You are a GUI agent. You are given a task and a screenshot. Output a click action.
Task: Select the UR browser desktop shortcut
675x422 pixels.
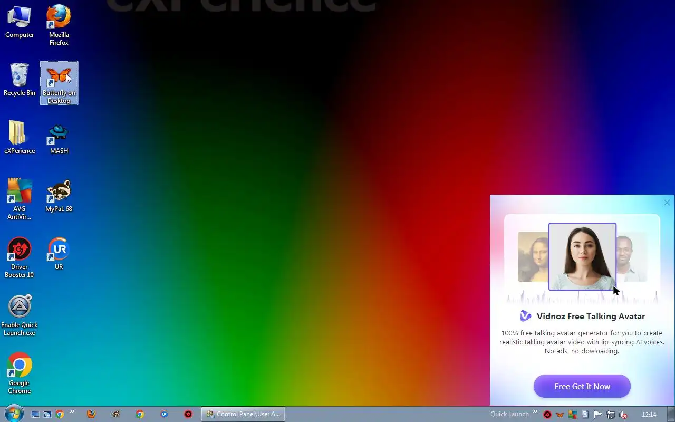(59, 254)
